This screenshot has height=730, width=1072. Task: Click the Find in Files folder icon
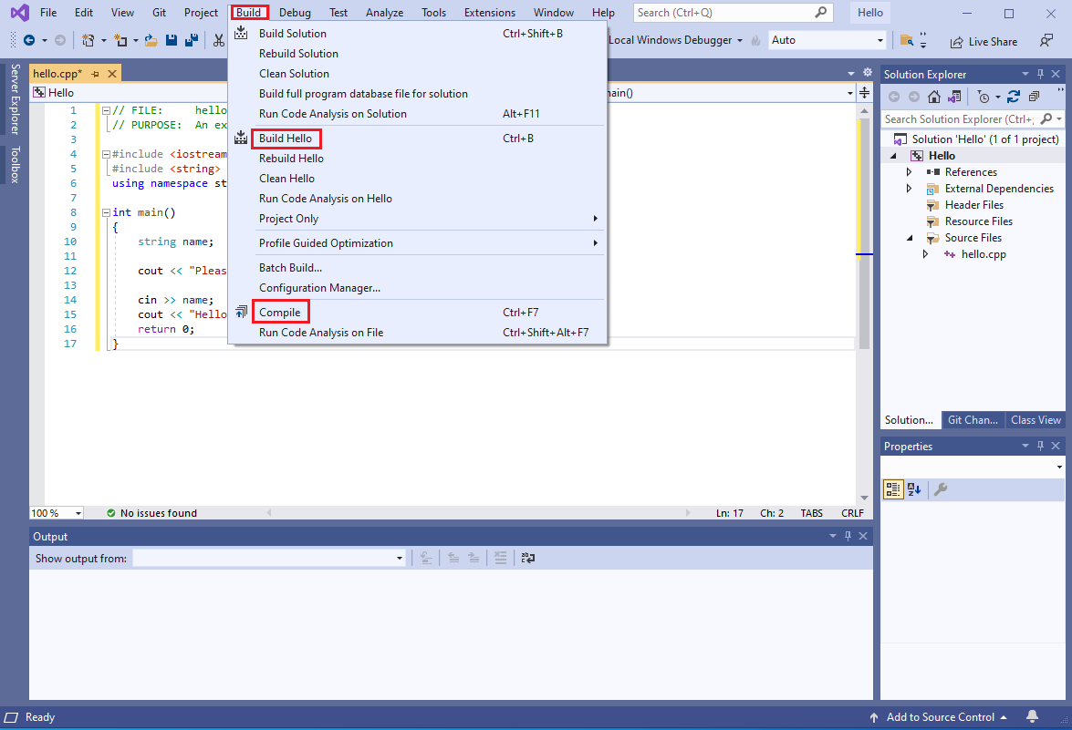click(x=907, y=40)
